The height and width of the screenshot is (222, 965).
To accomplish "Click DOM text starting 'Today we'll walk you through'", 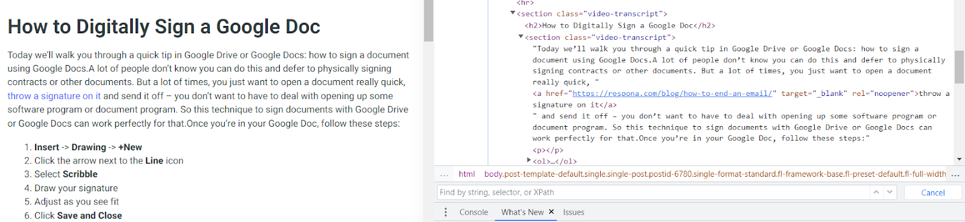I will click(x=739, y=65).
